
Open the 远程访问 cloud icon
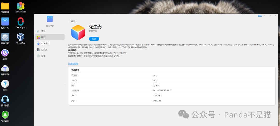click(5, 68)
